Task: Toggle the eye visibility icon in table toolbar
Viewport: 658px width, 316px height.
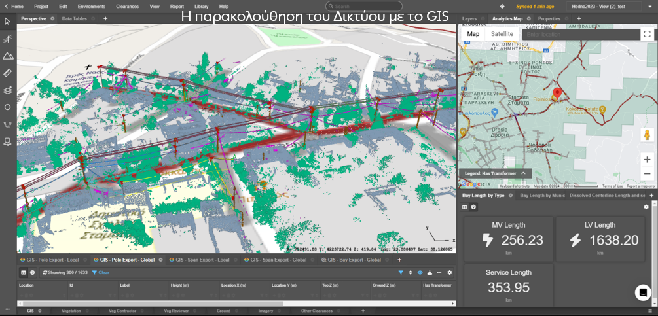Action: tap(420, 272)
